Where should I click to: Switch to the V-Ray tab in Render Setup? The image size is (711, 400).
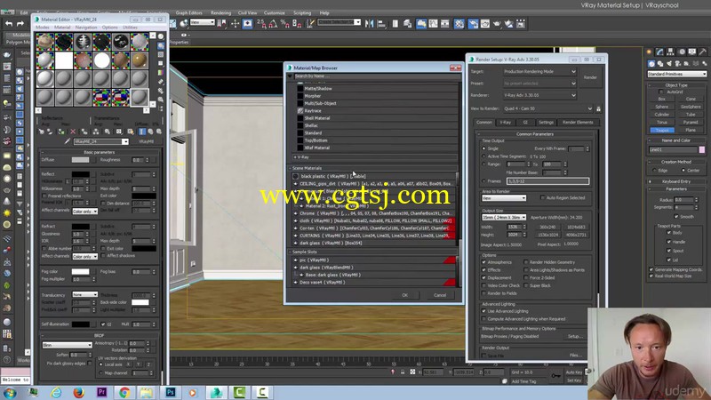505,122
